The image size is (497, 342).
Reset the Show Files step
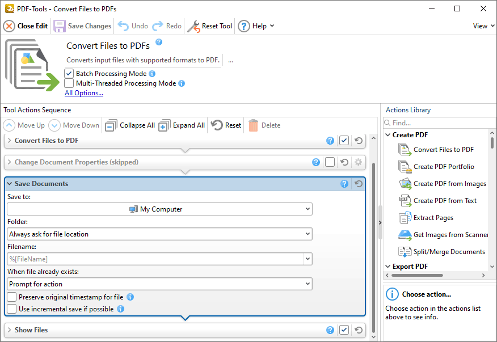point(359,330)
